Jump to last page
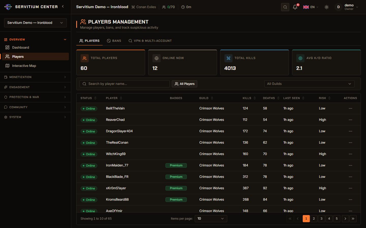The image size is (366, 228). pos(353,219)
